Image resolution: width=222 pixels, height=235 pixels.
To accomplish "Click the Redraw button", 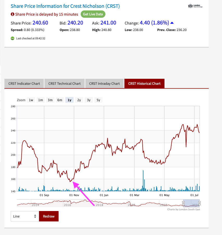I will pyautogui.click(x=49, y=216).
